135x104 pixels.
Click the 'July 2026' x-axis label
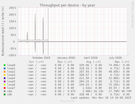point(115,58)
